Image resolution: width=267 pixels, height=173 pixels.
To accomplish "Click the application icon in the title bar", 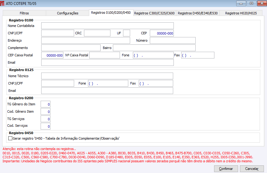I will (x=2, y=3).
